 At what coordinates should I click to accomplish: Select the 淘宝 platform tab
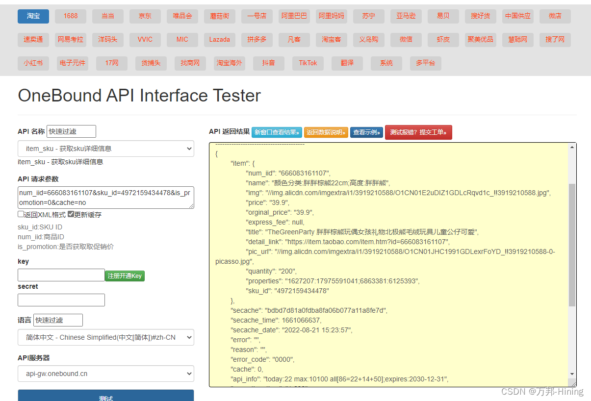[x=33, y=16]
